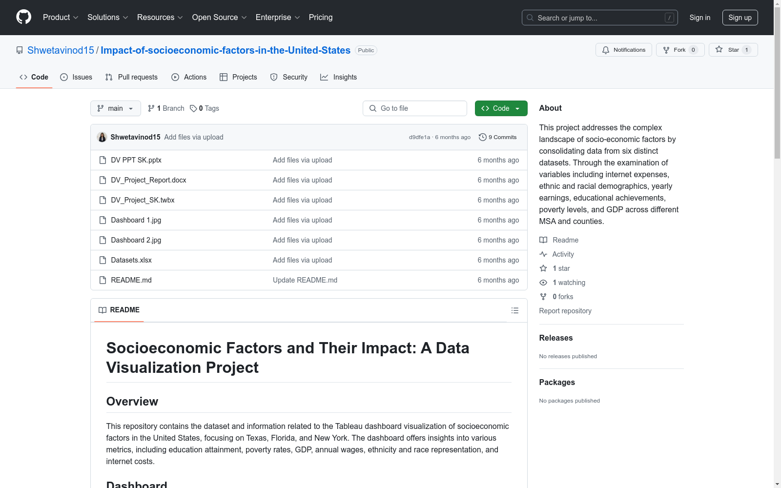Open the README outline list icon
781x488 pixels.
pos(514,310)
